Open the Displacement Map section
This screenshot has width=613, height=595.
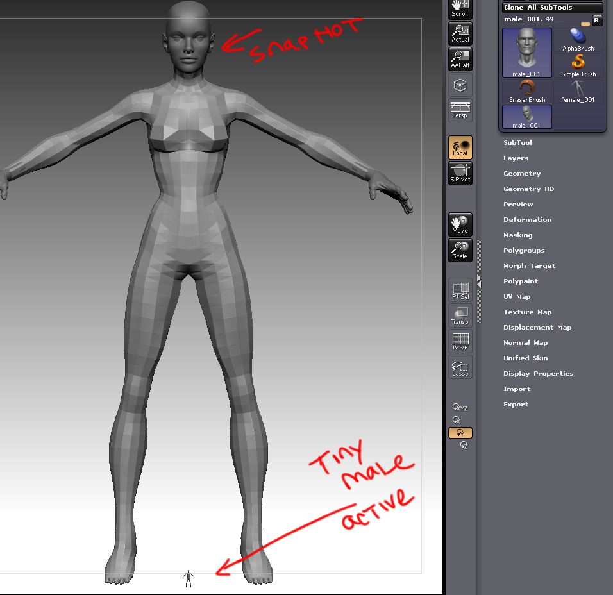pyautogui.click(x=537, y=327)
